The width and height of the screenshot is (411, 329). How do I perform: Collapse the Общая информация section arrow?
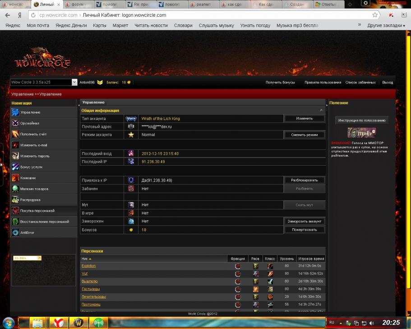pyautogui.click(x=321, y=110)
